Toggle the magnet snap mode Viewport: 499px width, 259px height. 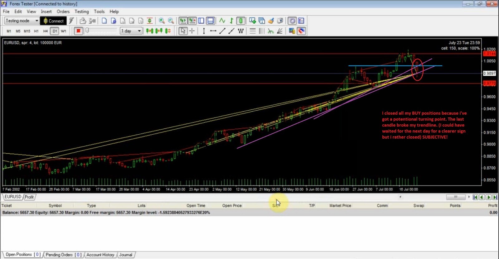pyautogui.click(x=301, y=31)
